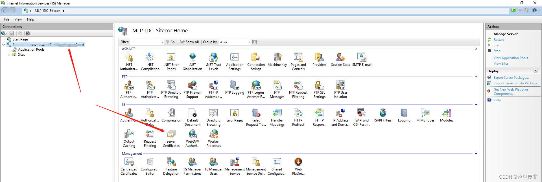This screenshot has width=542, height=182.
Task: Open the Help menu
Action: pyautogui.click(x=30, y=19)
